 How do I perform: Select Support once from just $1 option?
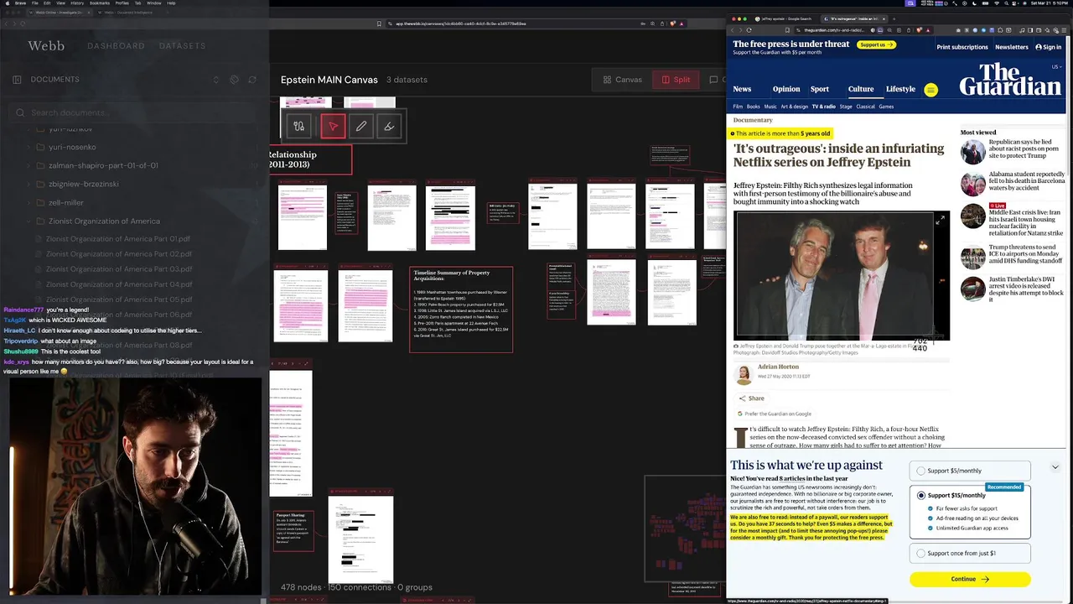coord(920,553)
